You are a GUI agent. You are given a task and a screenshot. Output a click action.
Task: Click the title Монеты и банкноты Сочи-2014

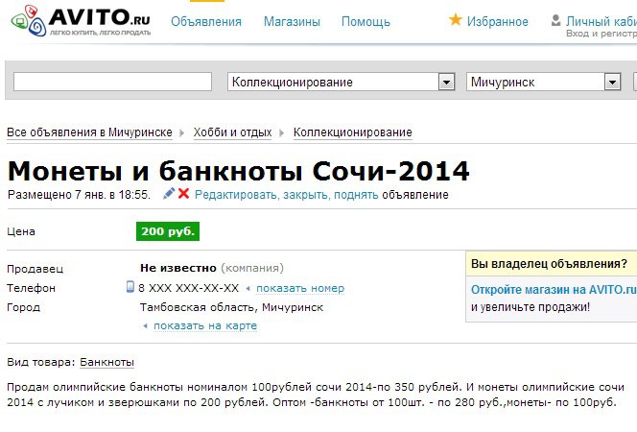[x=239, y=171]
